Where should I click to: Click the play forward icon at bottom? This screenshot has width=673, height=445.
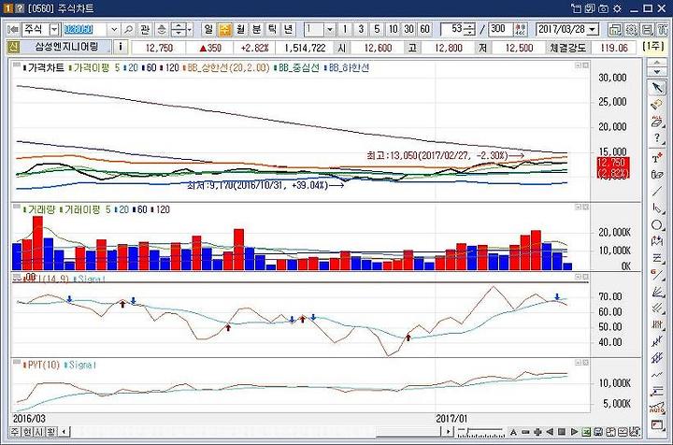(x=574, y=432)
